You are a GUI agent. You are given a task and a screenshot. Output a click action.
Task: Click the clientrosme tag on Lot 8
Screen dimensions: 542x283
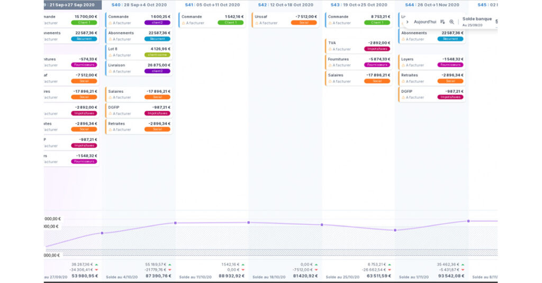(x=157, y=55)
